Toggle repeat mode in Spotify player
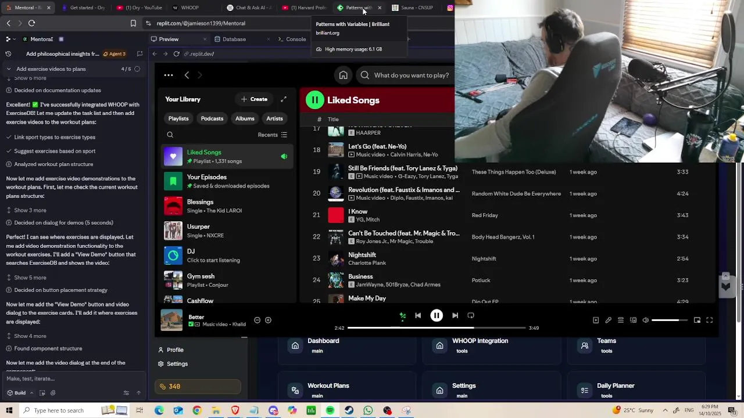744x418 pixels. coord(471,315)
